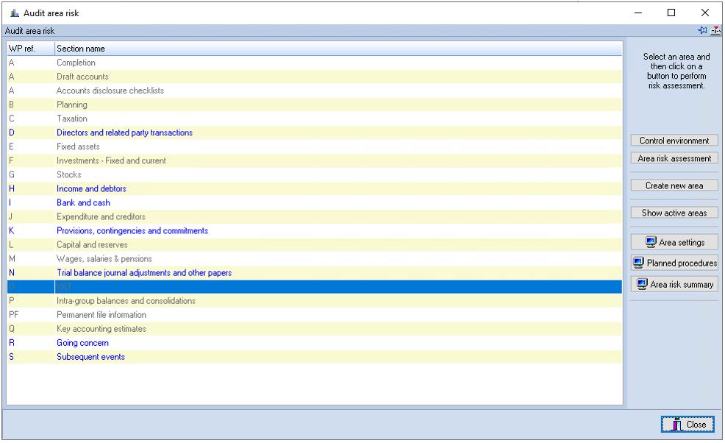This screenshot has width=725, height=443.
Task: Open Area settings text label
Action: click(682, 243)
